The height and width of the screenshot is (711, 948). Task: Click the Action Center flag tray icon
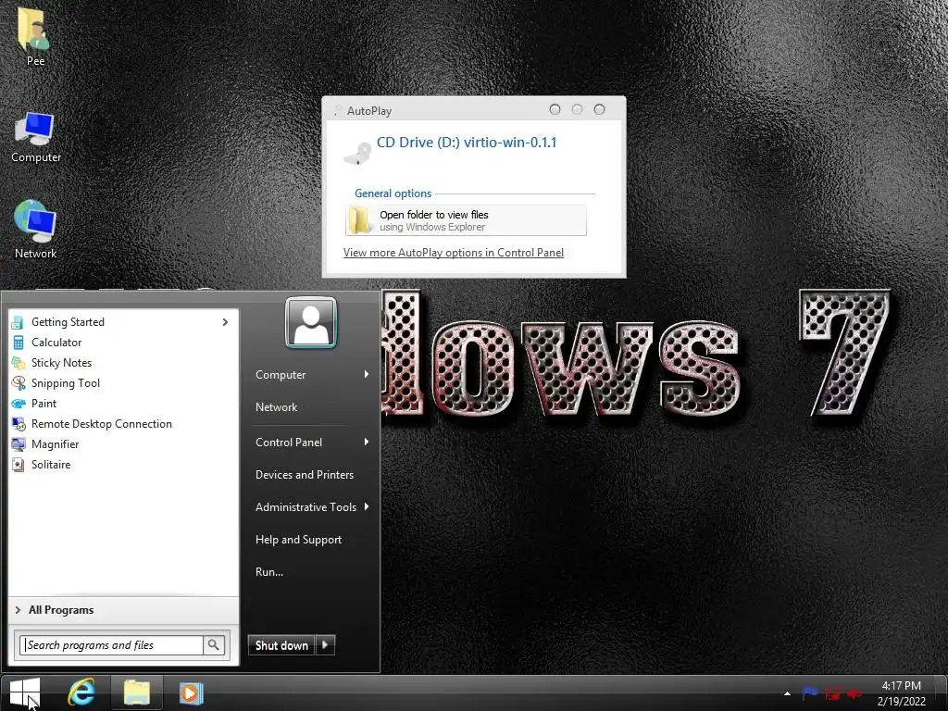809,692
